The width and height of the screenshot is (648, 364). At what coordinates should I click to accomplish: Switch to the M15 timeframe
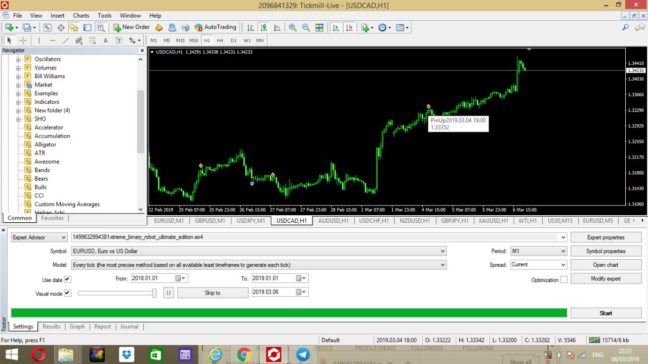pyautogui.click(x=180, y=41)
